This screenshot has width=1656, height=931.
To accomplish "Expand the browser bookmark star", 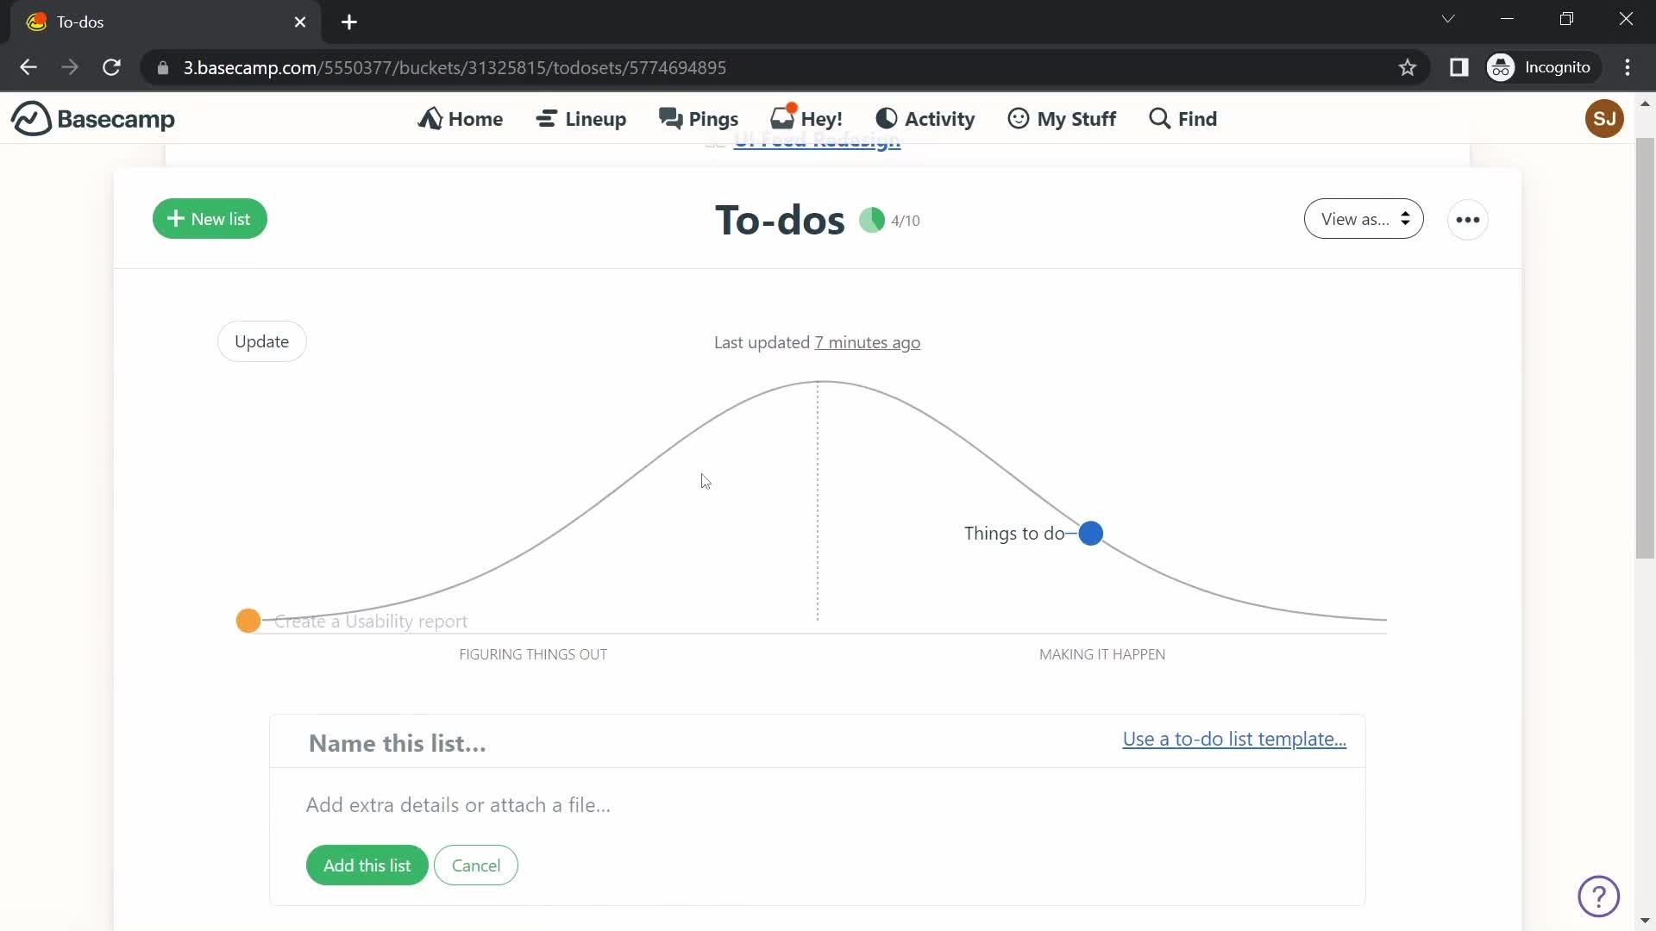I will [1407, 67].
